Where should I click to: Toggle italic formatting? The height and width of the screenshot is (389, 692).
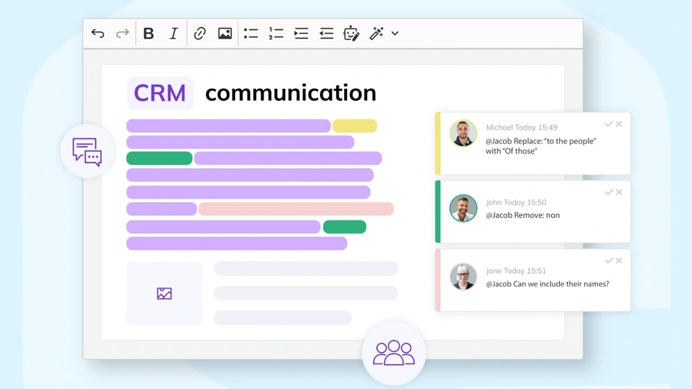point(173,33)
